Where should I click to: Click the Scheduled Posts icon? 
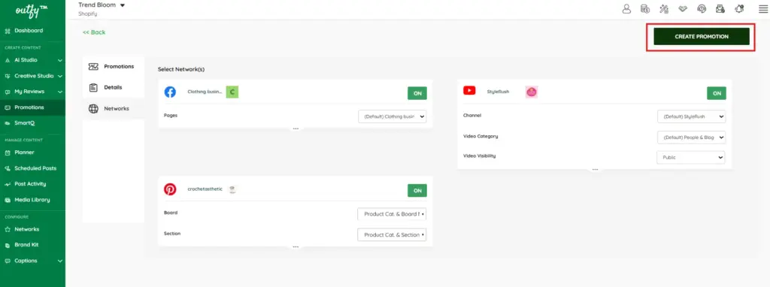(8, 168)
